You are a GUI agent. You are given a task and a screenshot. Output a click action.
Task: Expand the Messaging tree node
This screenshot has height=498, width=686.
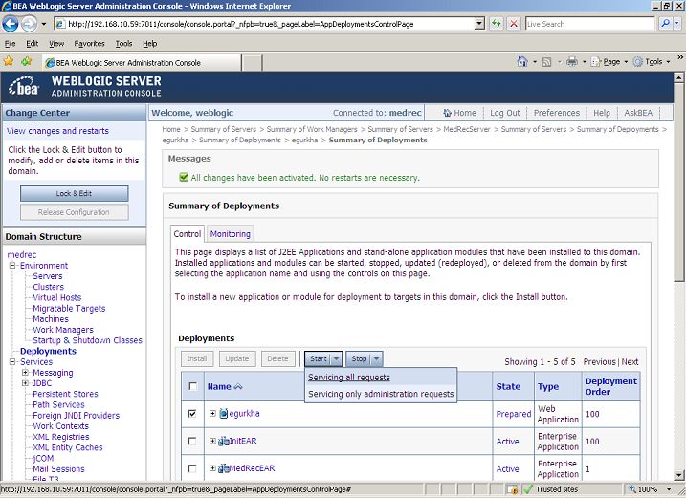click(26, 372)
